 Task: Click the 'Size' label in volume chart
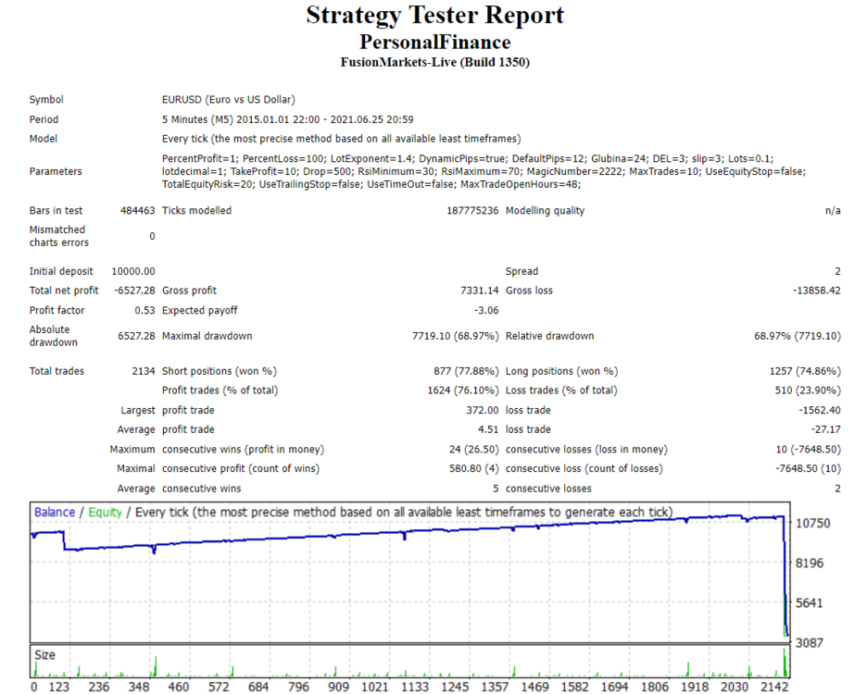[44, 655]
